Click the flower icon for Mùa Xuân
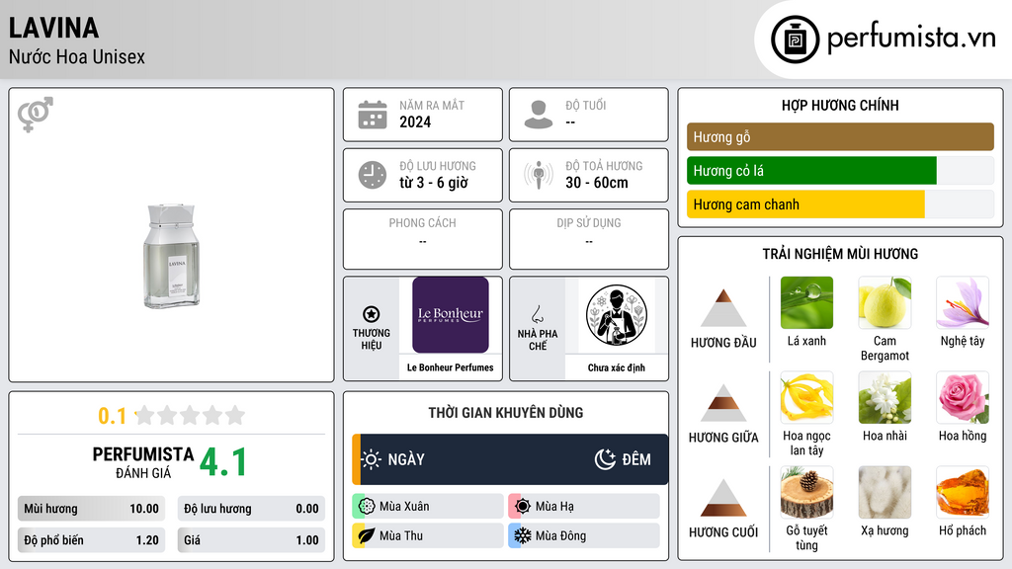1012x569 pixels. point(367,507)
